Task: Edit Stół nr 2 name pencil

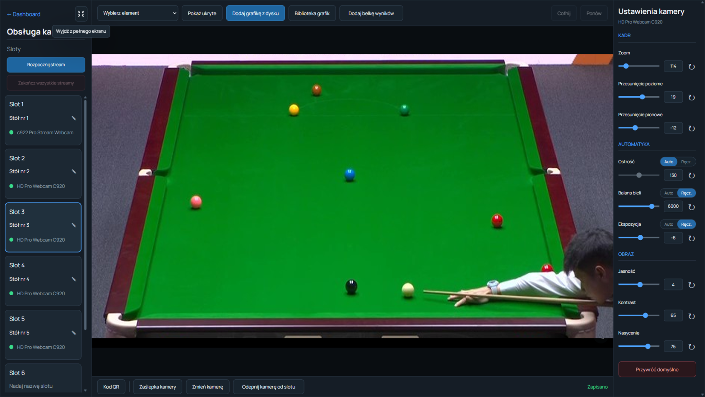Action: 74,172
